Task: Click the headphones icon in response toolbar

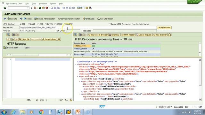Action: point(169,35)
